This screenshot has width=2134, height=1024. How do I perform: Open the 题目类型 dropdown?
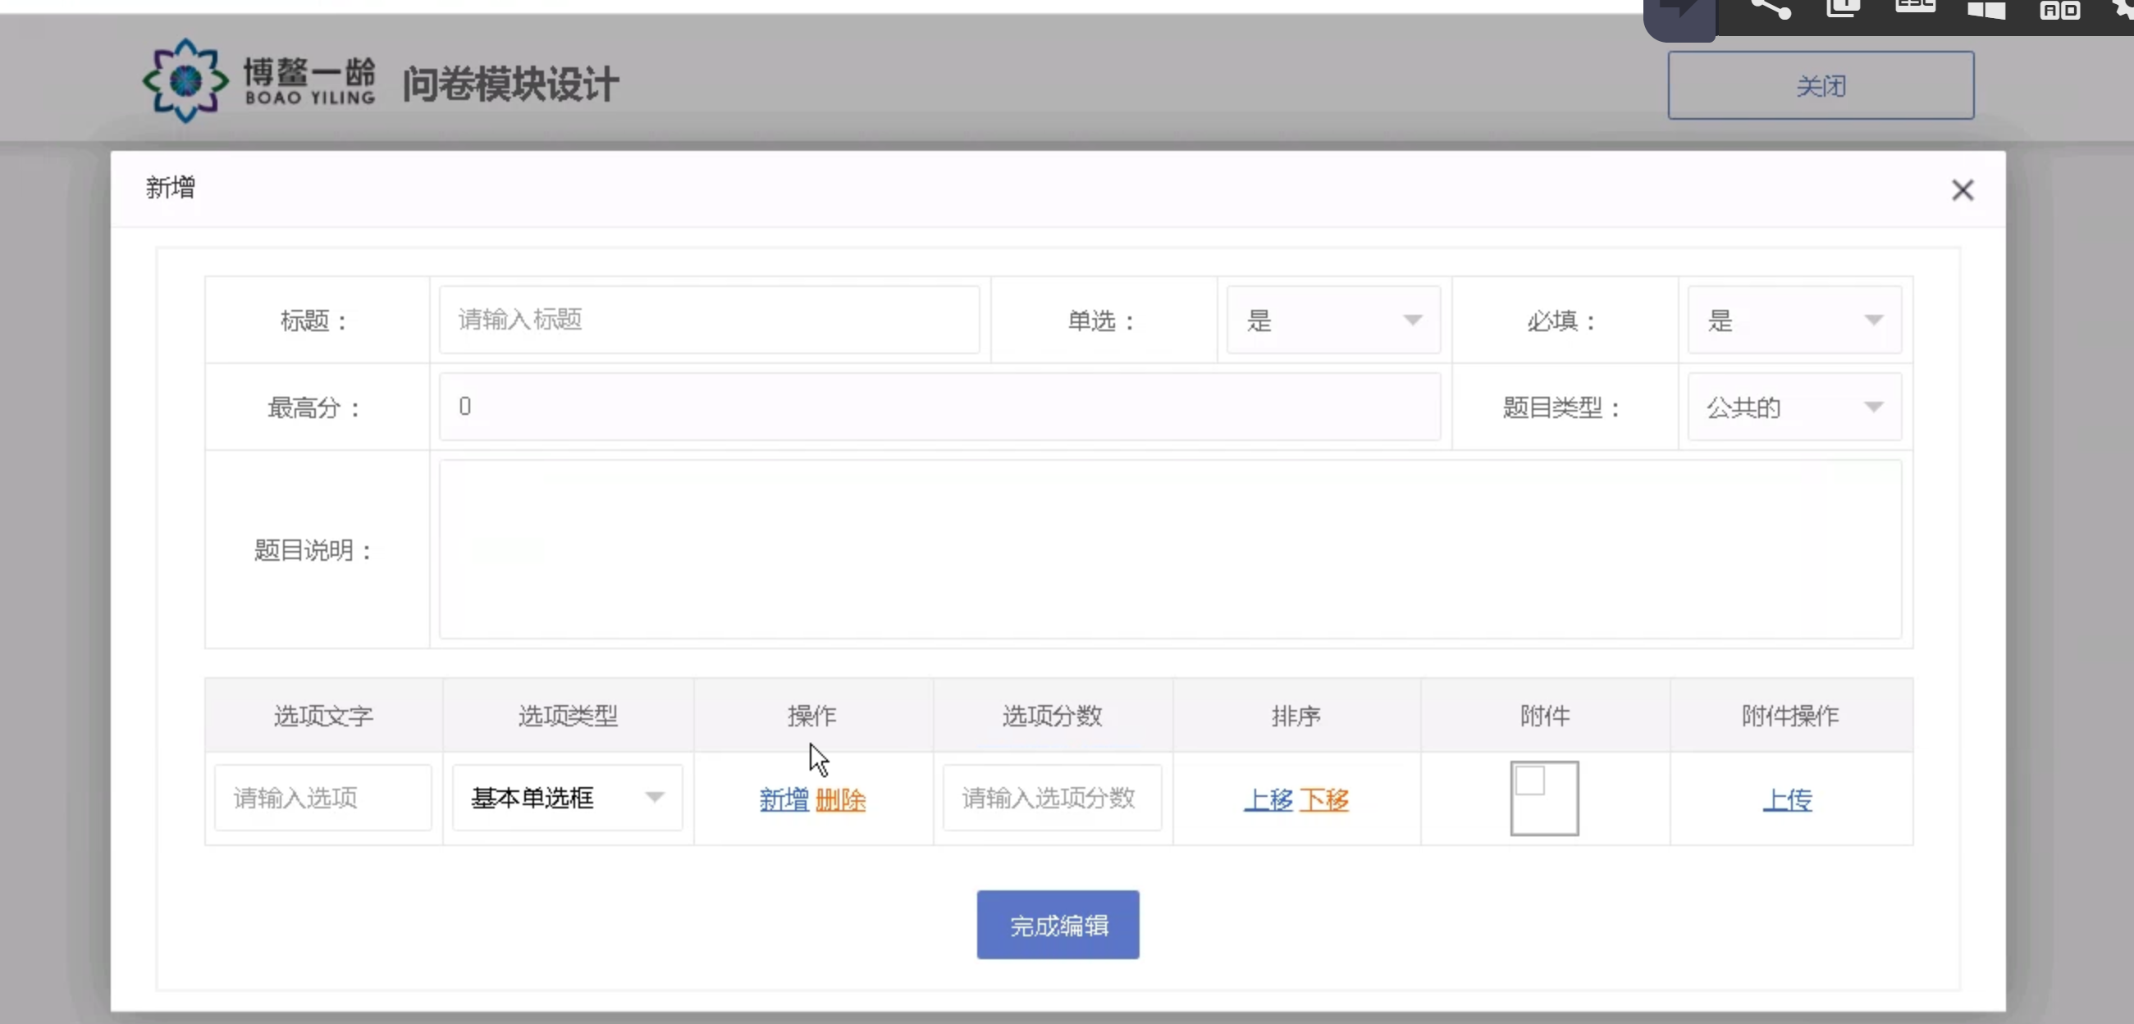[x=1794, y=407]
